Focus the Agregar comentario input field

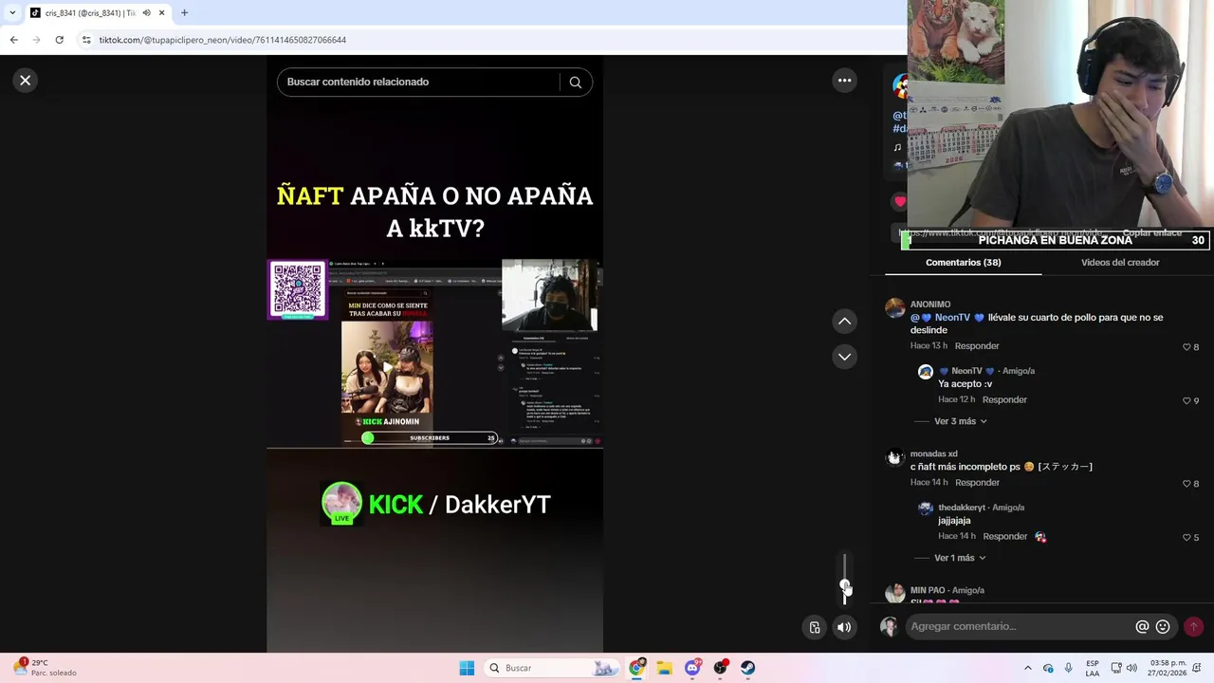click(1020, 626)
